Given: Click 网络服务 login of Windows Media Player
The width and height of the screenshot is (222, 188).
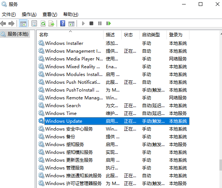Looking at the screenshot, I should (x=178, y=59).
